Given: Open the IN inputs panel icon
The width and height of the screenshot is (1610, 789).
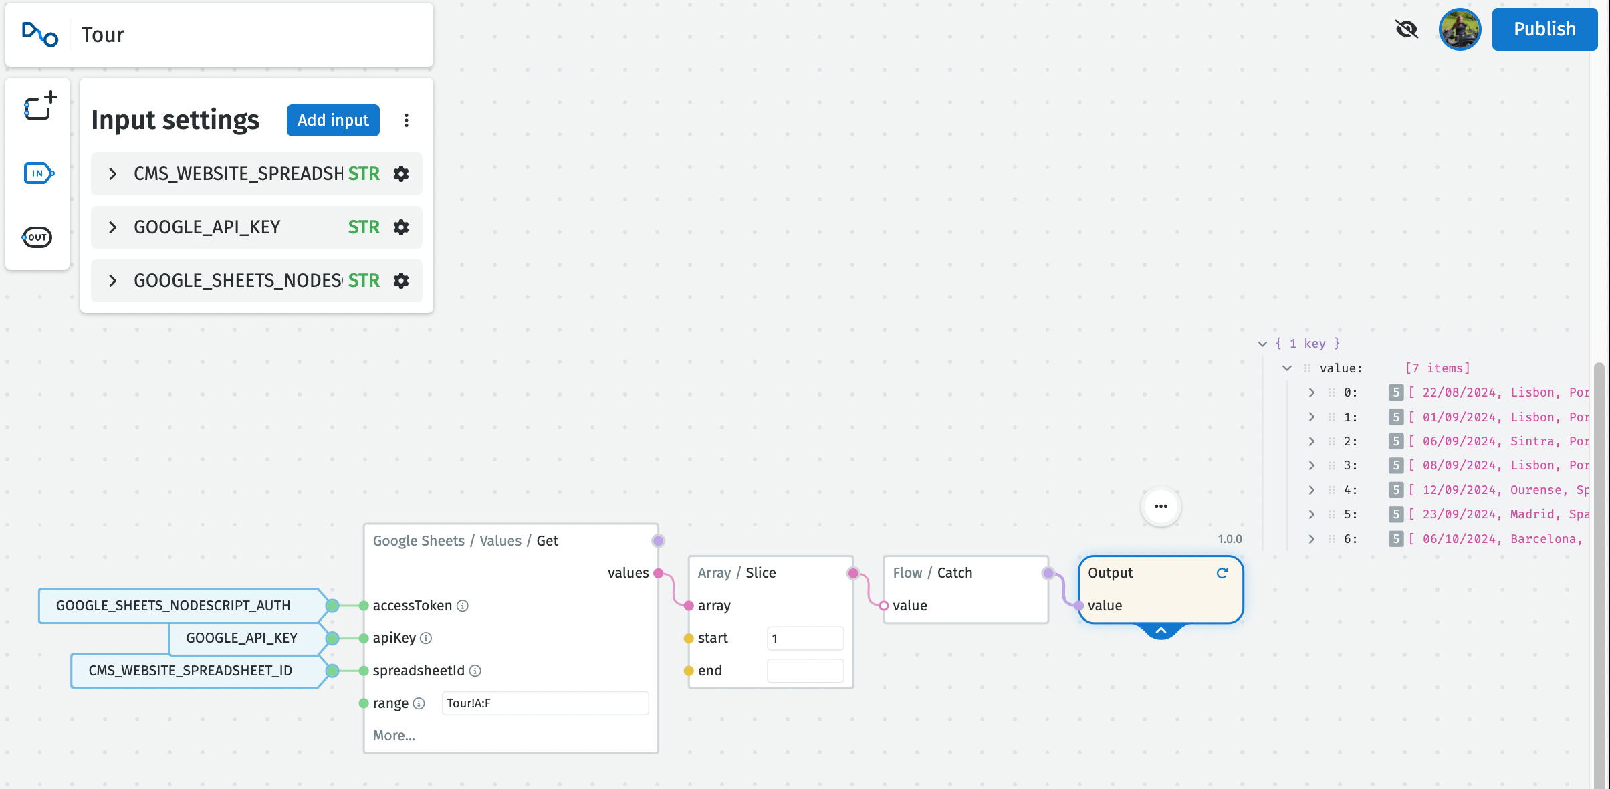Looking at the screenshot, I should click(x=38, y=173).
